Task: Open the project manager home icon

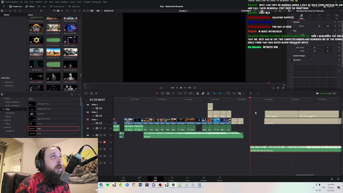Action: click(332, 179)
